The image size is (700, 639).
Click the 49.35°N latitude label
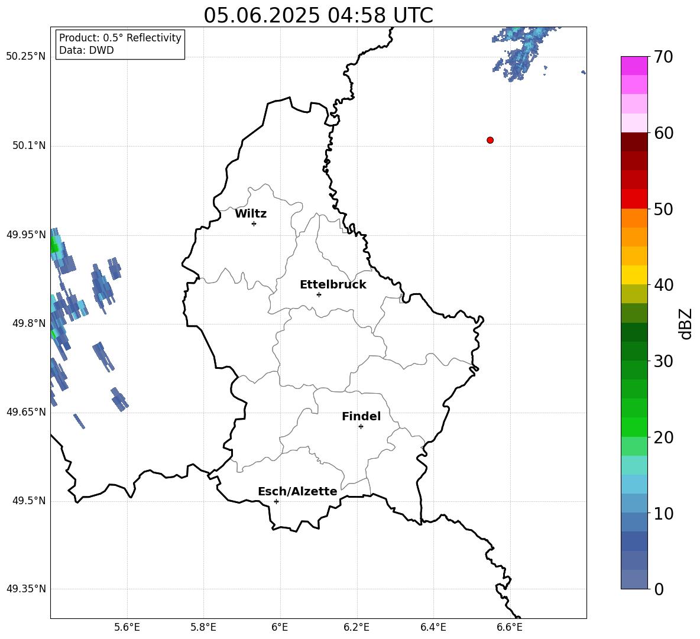(26, 589)
